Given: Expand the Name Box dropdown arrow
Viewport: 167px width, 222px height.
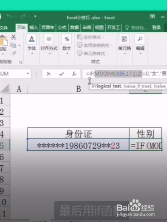Looking at the screenshot, I should click(28, 74).
